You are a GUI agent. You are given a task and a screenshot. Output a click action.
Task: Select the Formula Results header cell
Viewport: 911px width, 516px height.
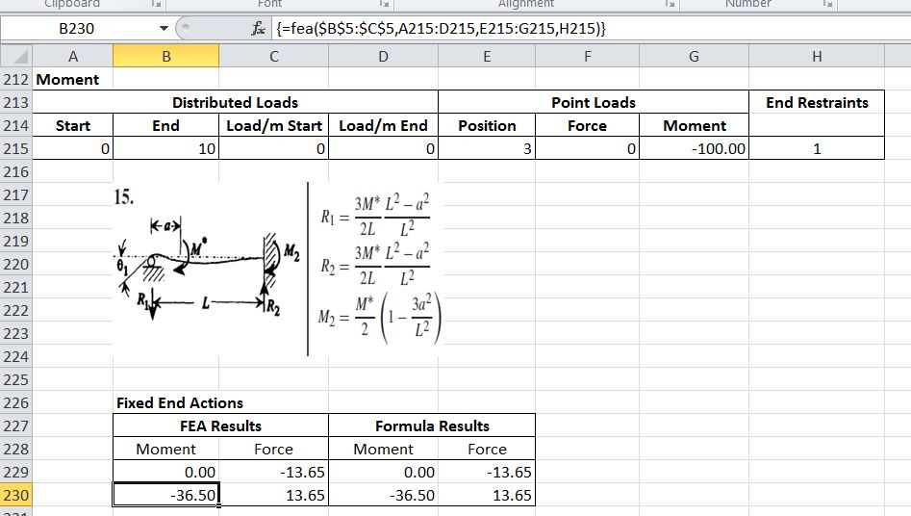tap(431, 426)
